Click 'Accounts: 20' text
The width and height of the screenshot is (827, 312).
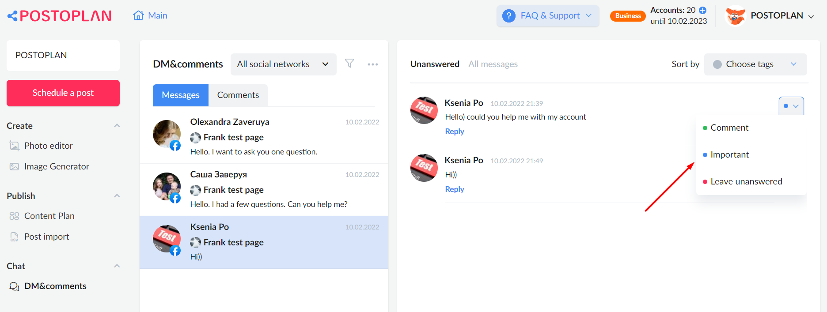(x=673, y=10)
